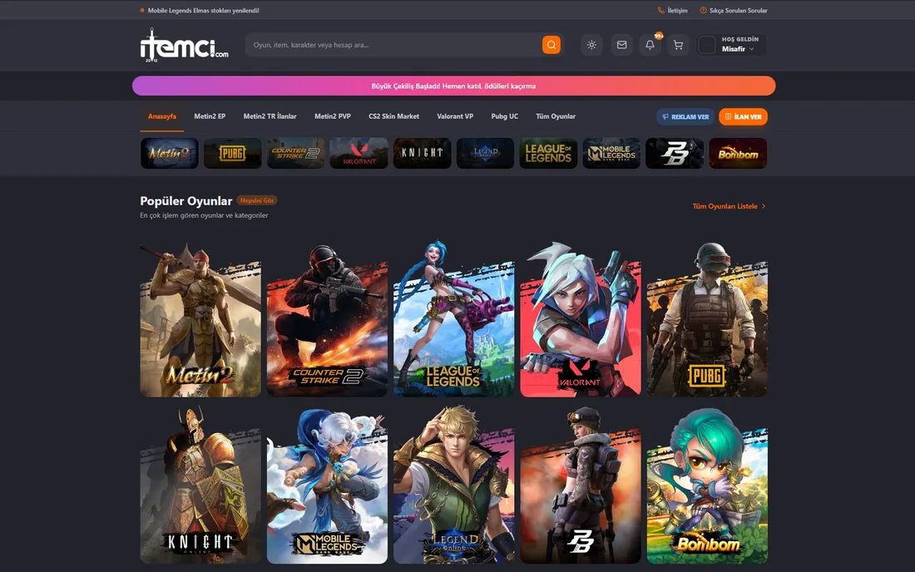The image size is (915, 572).
Task: Open the shopping cart icon
Action: (678, 45)
